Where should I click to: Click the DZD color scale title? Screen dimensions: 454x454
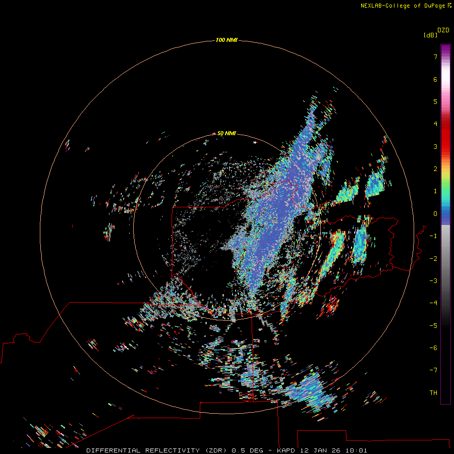[x=443, y=30]
